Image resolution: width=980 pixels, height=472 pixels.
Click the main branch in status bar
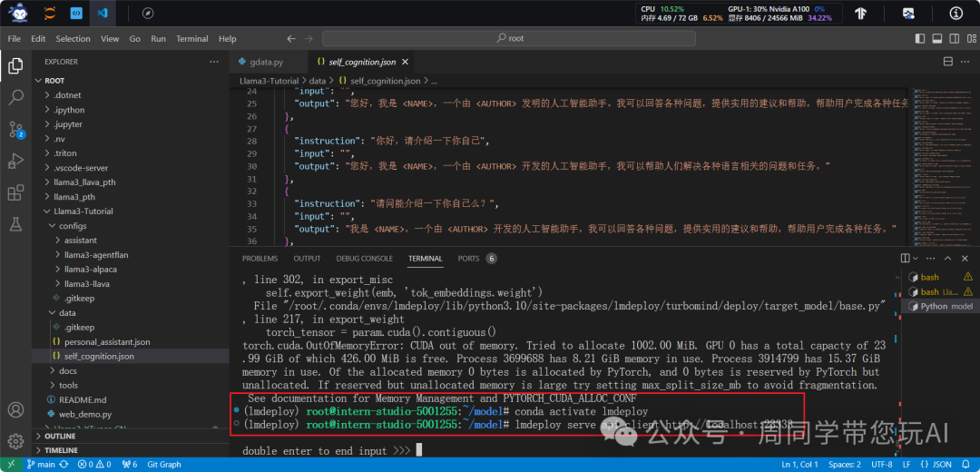41,465
